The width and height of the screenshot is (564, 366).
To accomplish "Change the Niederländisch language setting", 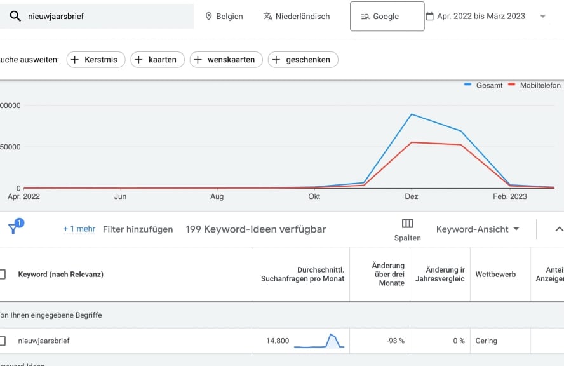I will pos(297,16).
